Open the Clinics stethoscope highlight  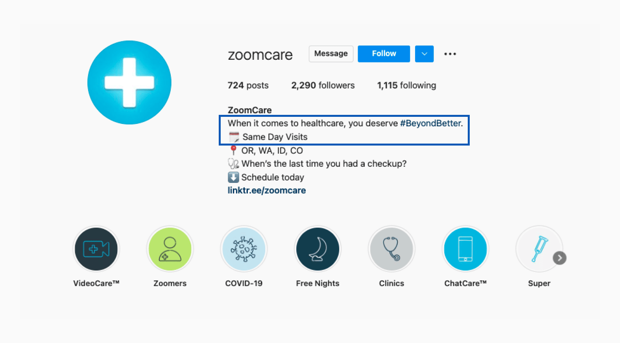tap(391, 249)
